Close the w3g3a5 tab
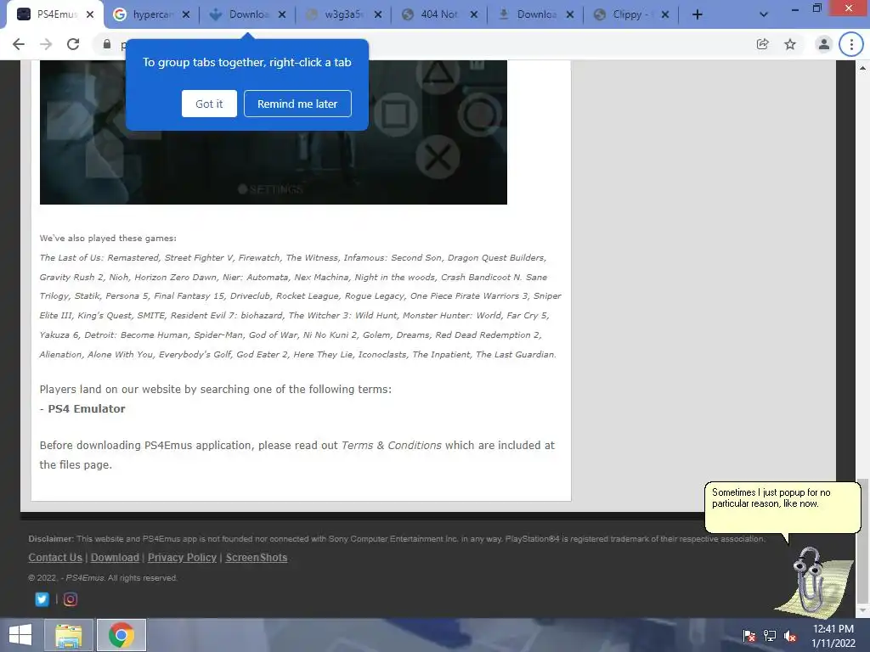870x652 pixels. (x=378, y=15)
